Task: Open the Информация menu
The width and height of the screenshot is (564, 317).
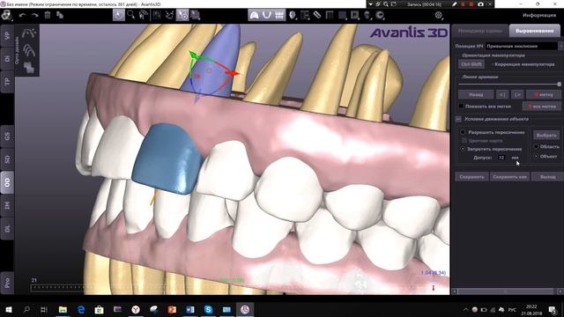Action: click(x=538, y=15)
